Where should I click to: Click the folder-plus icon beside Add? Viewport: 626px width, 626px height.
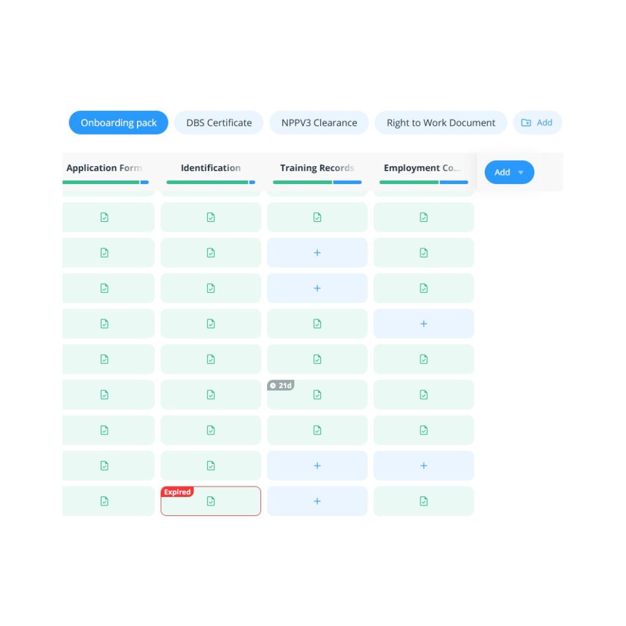point(526,123)
